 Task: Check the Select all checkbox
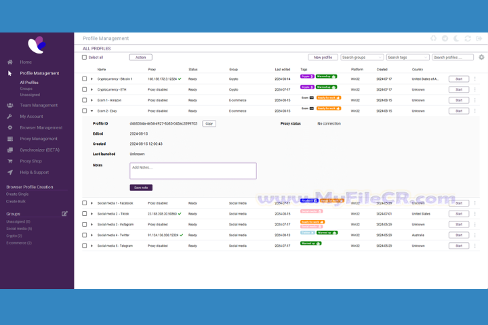click(84, 58)
